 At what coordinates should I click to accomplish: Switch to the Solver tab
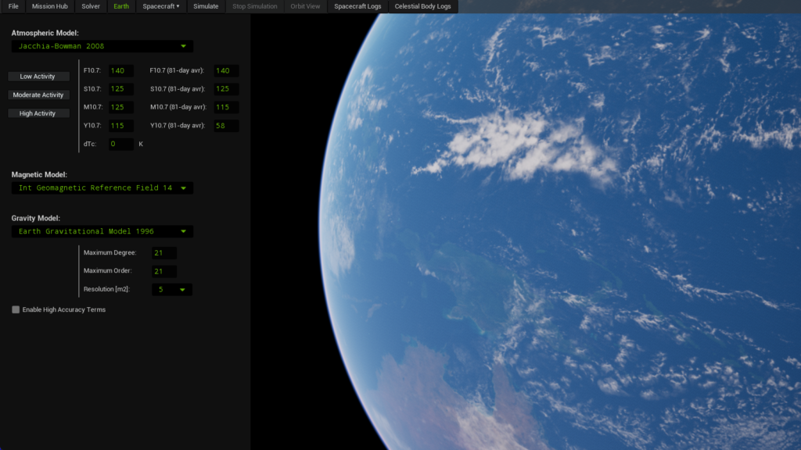pyautogui.click(x=91, y=6)
